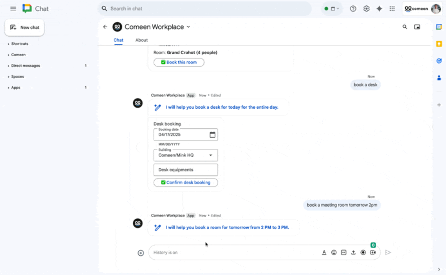Record a video message
The width and height of the screenshot is (446, 275).
pos(373,252)
